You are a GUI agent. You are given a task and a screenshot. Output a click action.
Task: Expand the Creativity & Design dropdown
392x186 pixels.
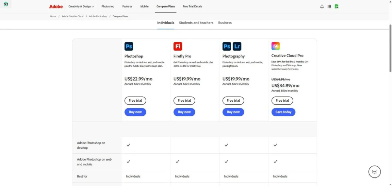(x=81, y=7)
